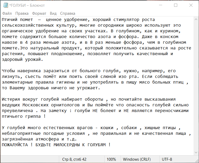
Task: Click the UTF-8 encoding status entry
Action: [x=167, y=159]
